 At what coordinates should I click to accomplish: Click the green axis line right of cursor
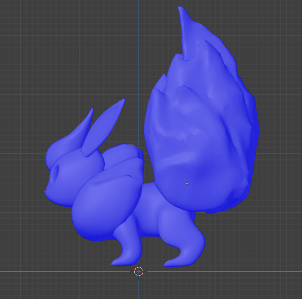[235, 271]
